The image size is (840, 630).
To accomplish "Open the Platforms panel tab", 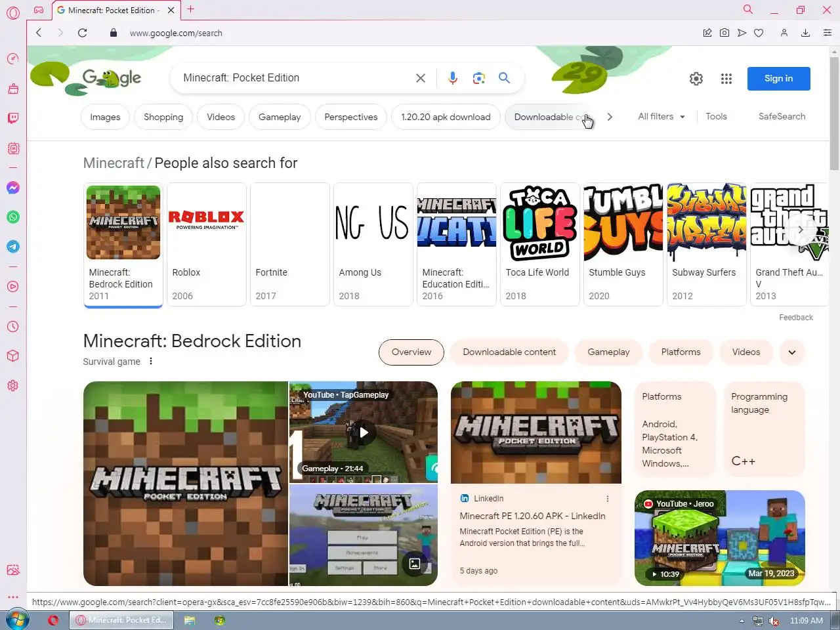I will (681, 352).
